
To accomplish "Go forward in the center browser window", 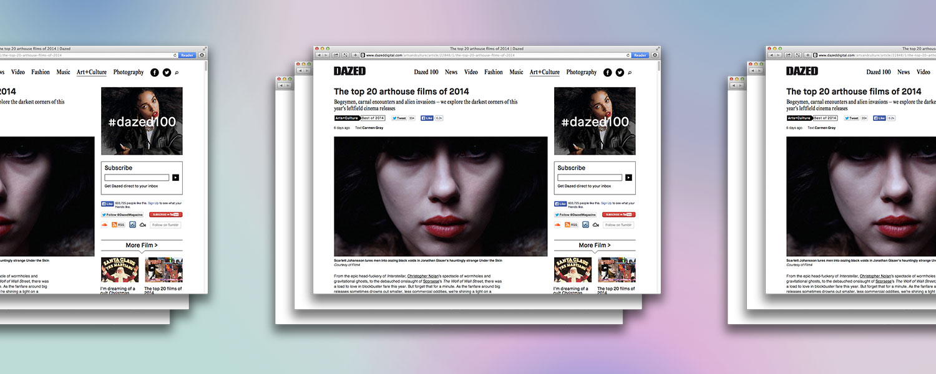I will point(324,55).
